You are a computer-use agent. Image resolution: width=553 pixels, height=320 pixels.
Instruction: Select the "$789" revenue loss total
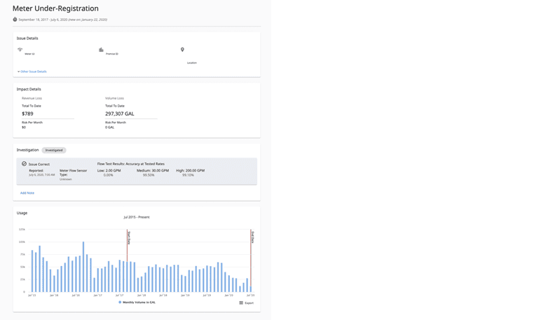pyautogui.click(x=27, y=114)
